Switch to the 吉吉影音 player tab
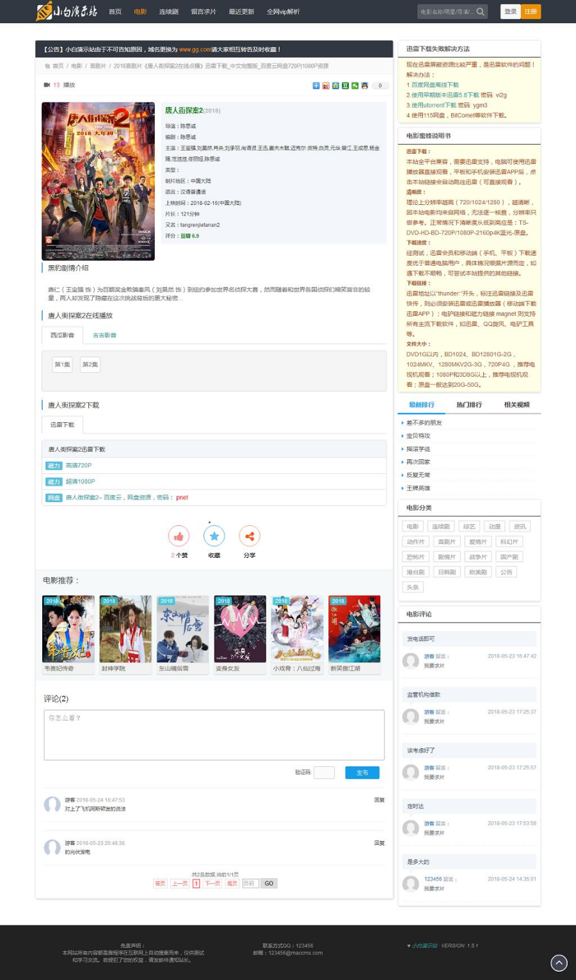Image resolution: width=576 pixels, height=980 pixels. click(104, 335)
